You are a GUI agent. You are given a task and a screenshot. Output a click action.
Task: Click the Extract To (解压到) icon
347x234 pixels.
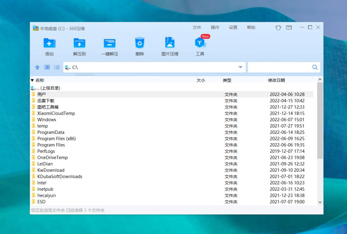pos(79,43)
